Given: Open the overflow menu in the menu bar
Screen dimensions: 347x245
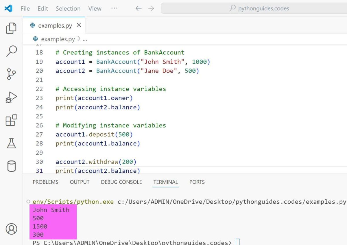Looking at the screenshot, I should click(114, 8).
